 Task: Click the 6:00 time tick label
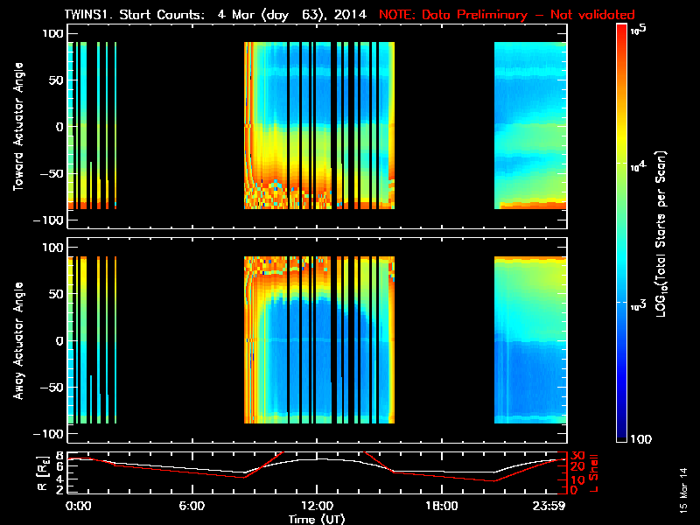click(192, 506)
